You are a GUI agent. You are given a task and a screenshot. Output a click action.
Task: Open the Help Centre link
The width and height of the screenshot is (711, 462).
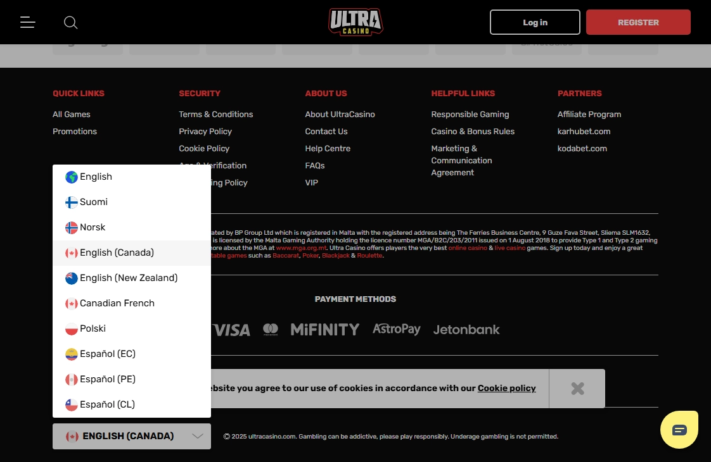pos(328,149)
